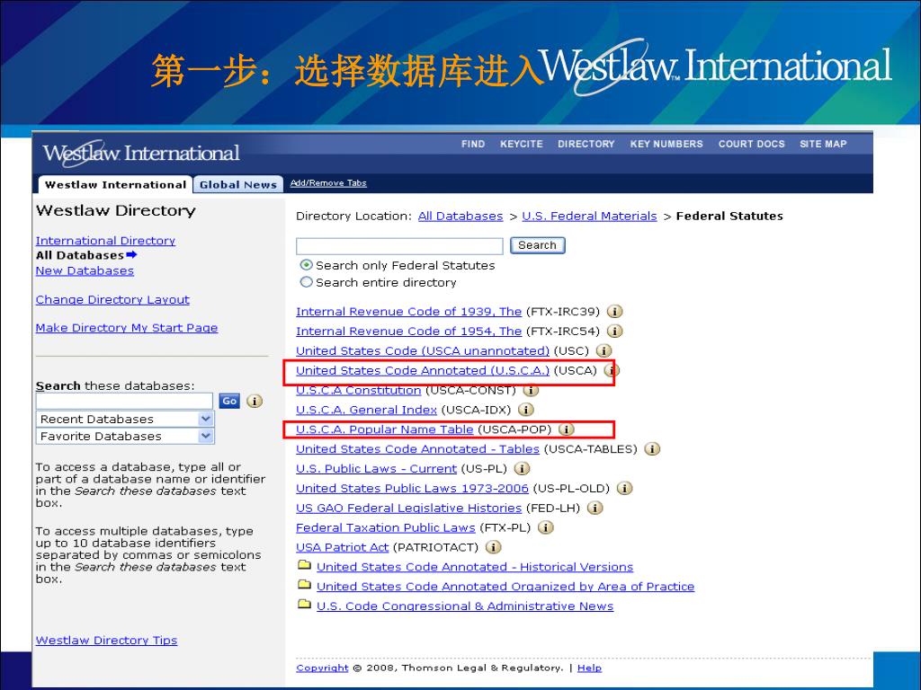Image resolution: width=921 pixels, height=690 pixels.
Task: Open Westlaw Directory Tips link
Action: (106, 640)
